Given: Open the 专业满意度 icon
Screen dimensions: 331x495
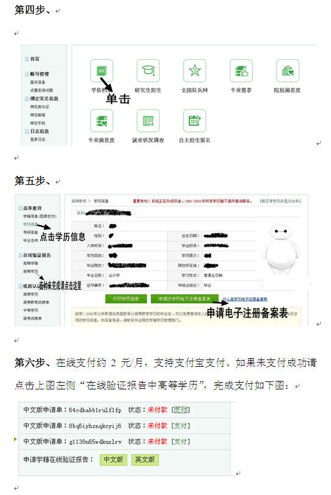Looking at the screenshot, I should 102,121.
